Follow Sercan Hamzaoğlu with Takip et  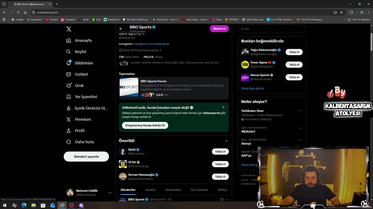[220, 176]
